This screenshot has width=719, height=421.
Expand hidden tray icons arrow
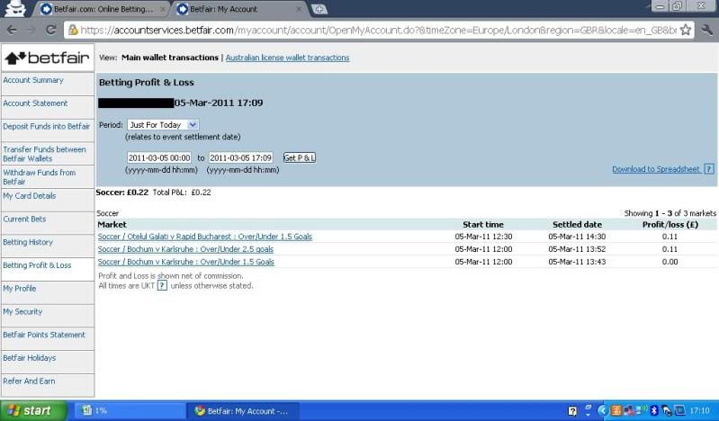pos(603,410)
